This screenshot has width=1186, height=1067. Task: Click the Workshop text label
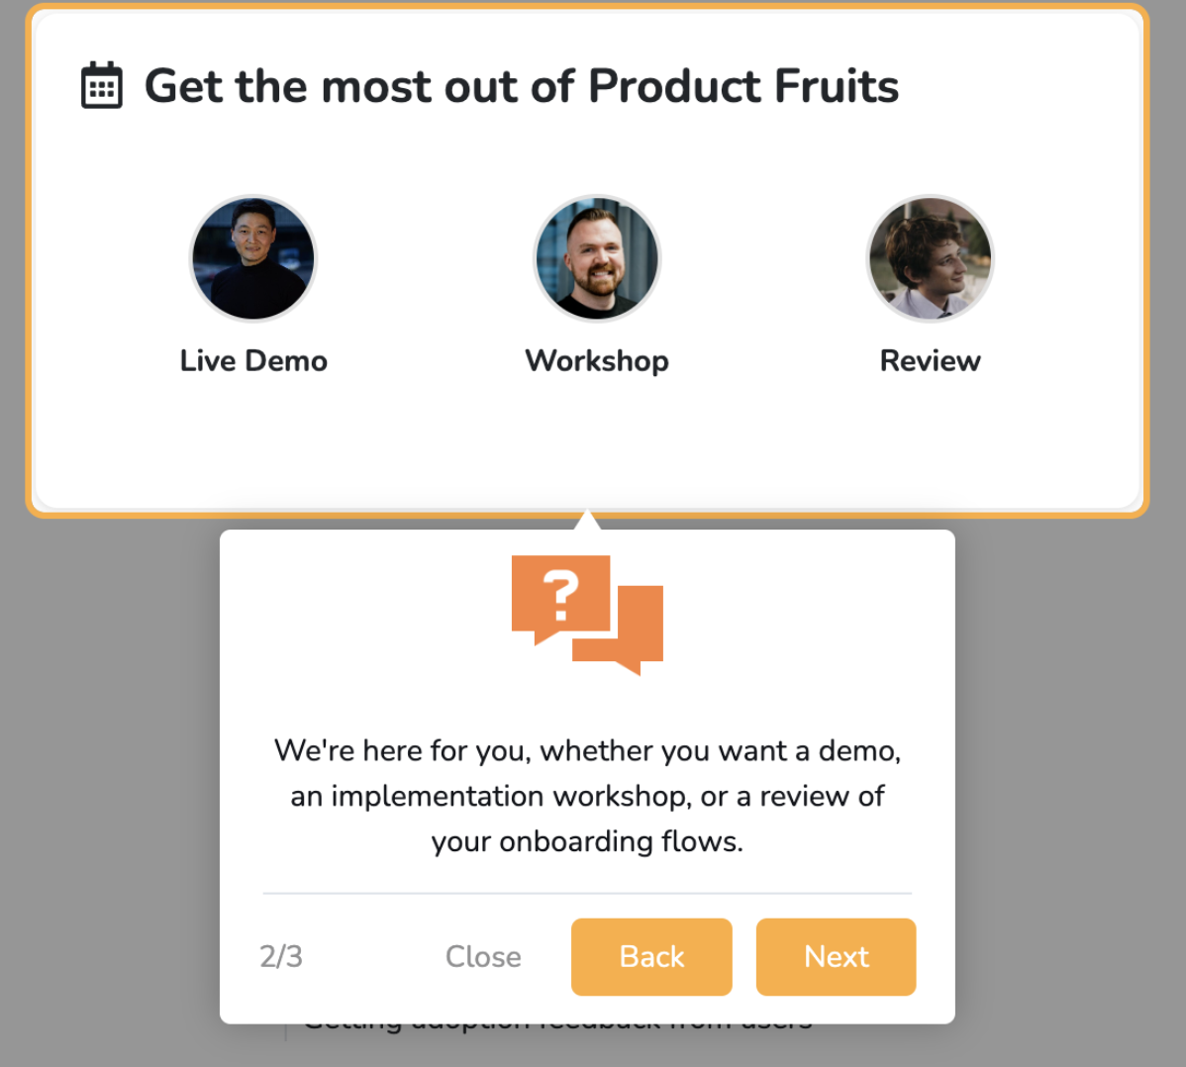(597, 360)
